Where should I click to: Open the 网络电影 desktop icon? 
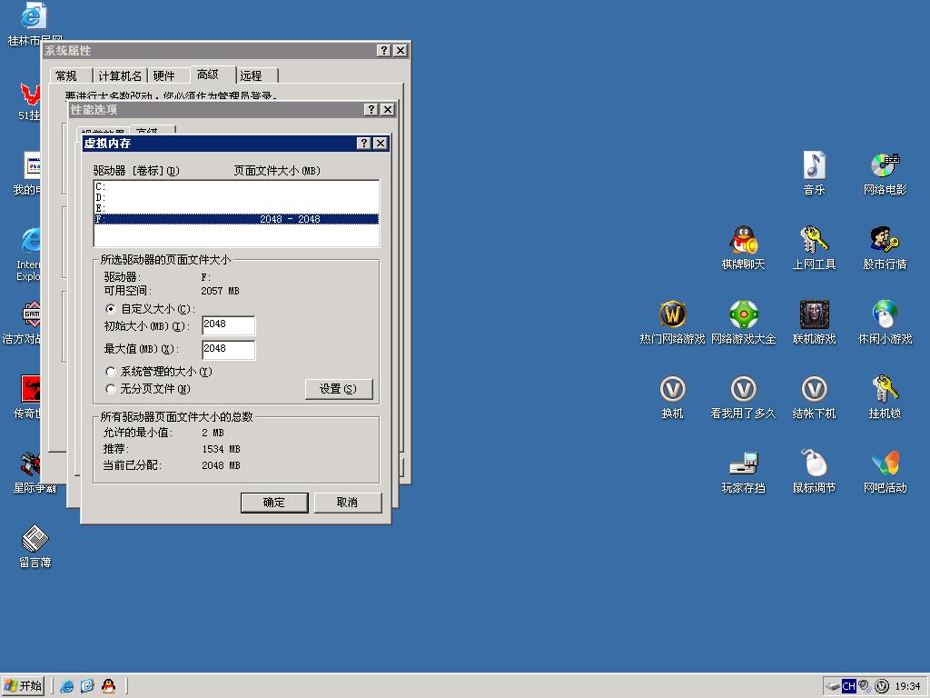coord(885,166)
